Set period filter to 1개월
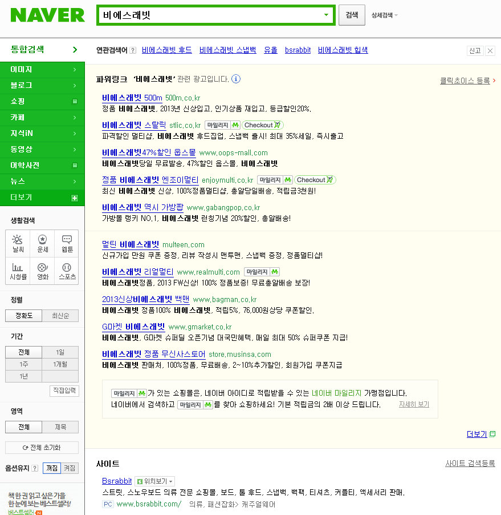 click(60, 364)
